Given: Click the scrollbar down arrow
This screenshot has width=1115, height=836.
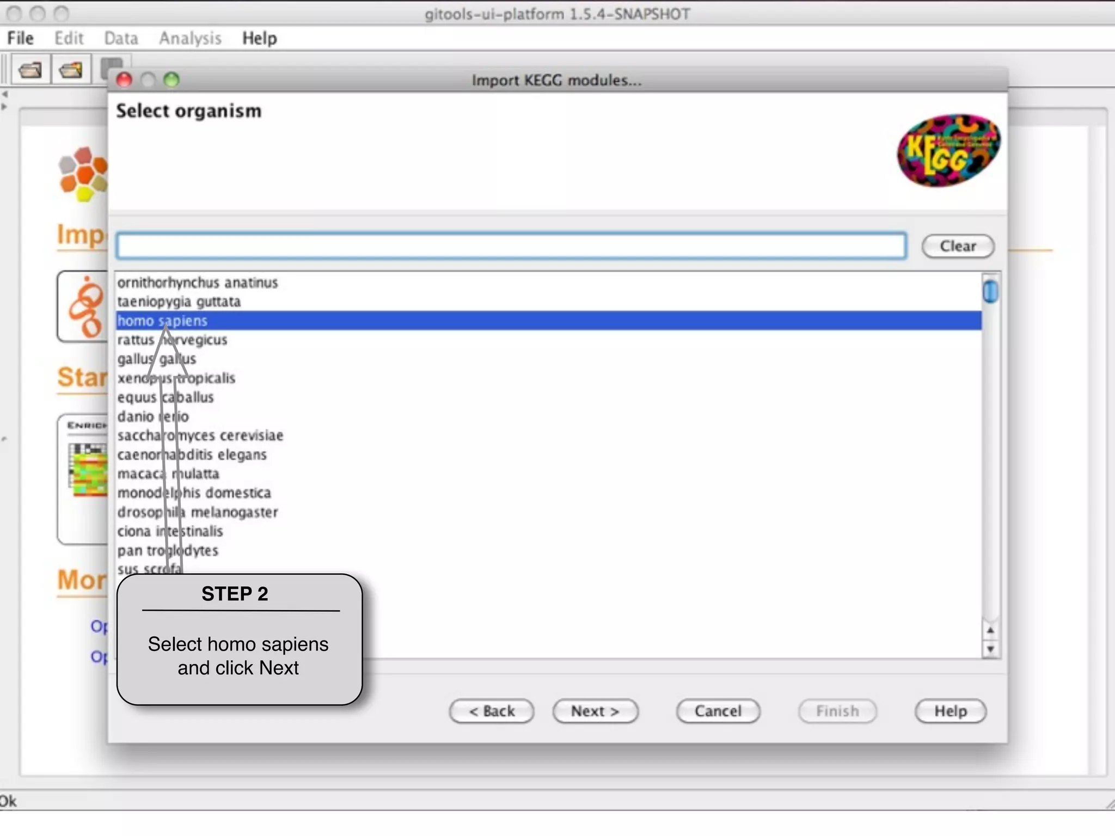Looking at the screenshot, I should pyautogui.click(x=990, y=649).
